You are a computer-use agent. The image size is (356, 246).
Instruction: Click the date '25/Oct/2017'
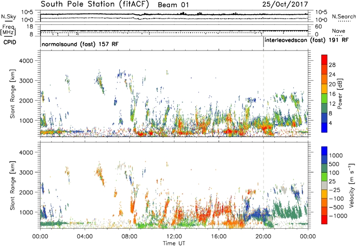click(285, 4)
